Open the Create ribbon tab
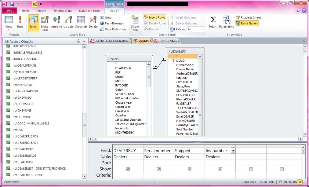The width and height of the screenshot is (309, 187). click(x=42, y=11)
